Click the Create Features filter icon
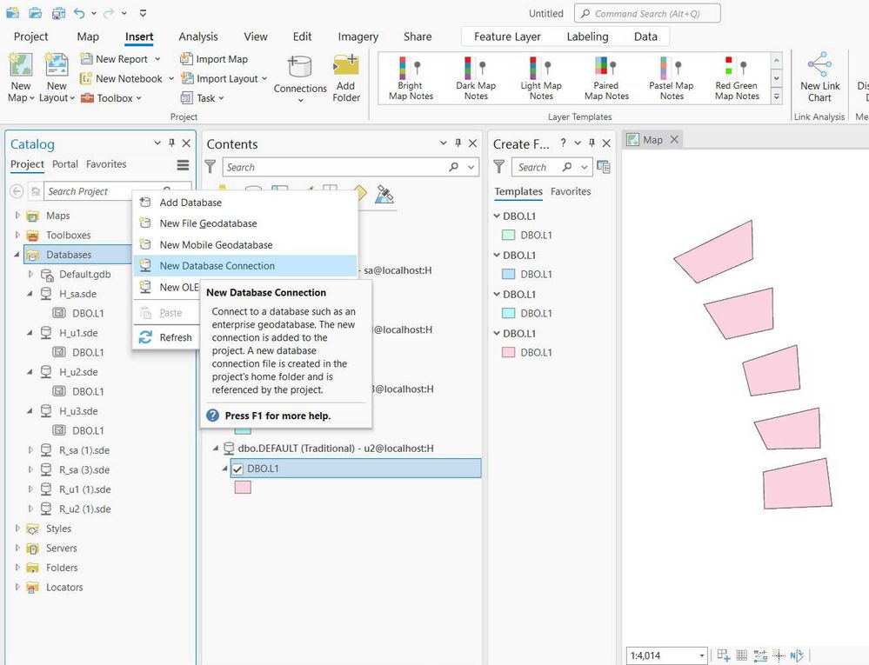The width and height of the screenshot is (869, 665). click(498, 166)
